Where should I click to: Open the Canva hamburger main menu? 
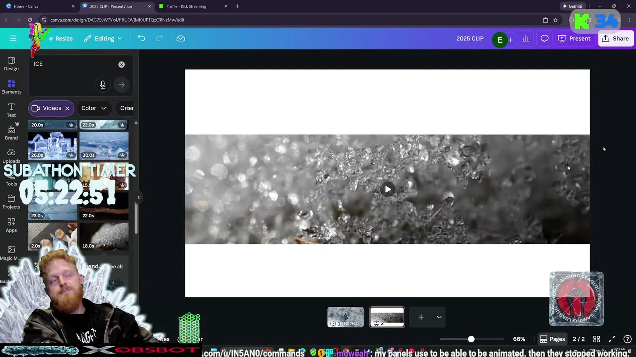click(x=13, y=38)
